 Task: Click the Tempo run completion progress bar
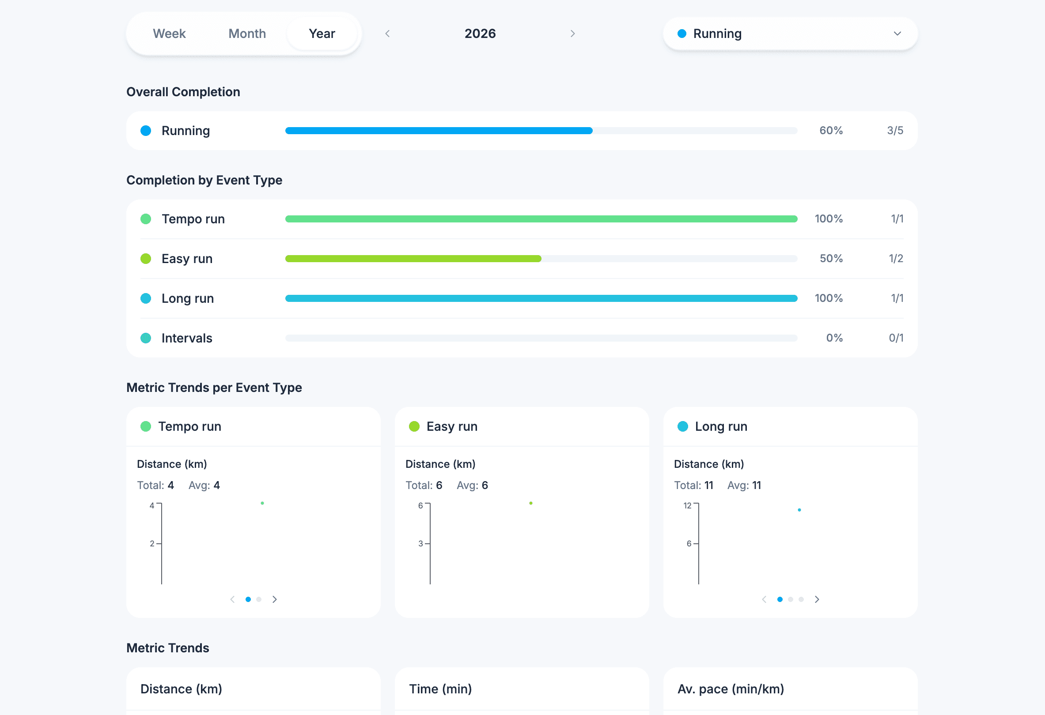click(541, 219)
